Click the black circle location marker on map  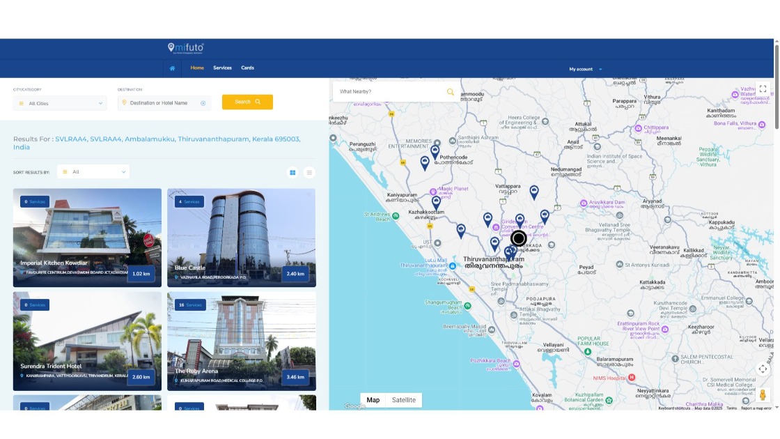pos(518,238)
